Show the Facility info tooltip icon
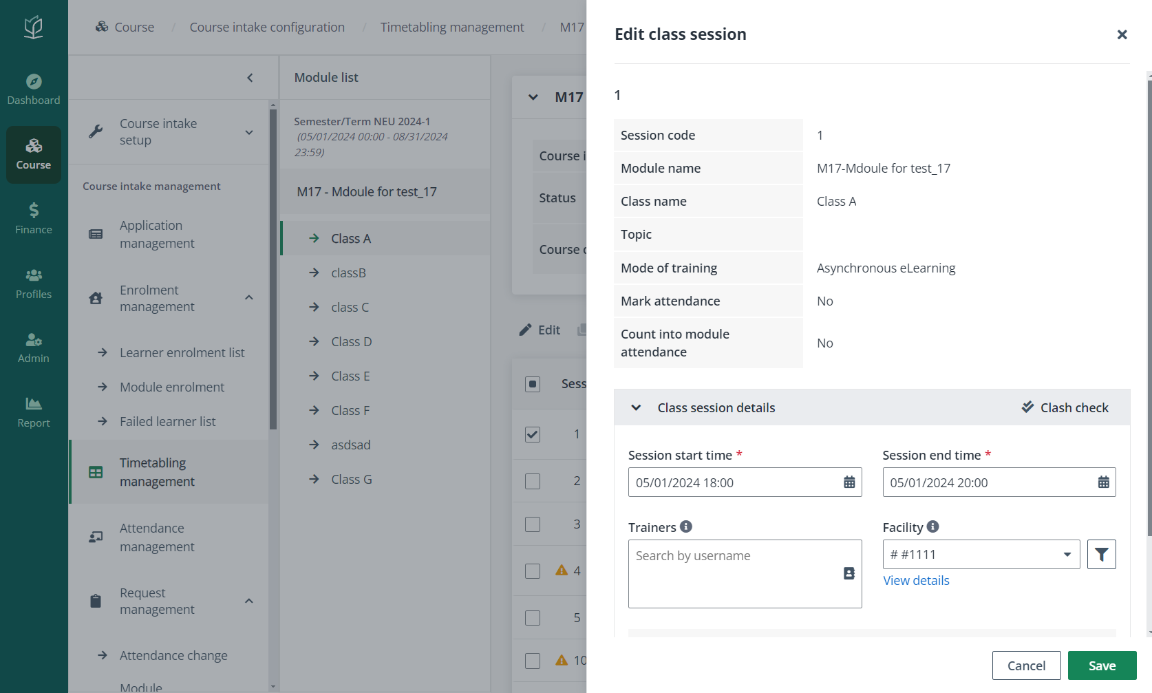Screen dimensions: 1152x693 [932, 526]
